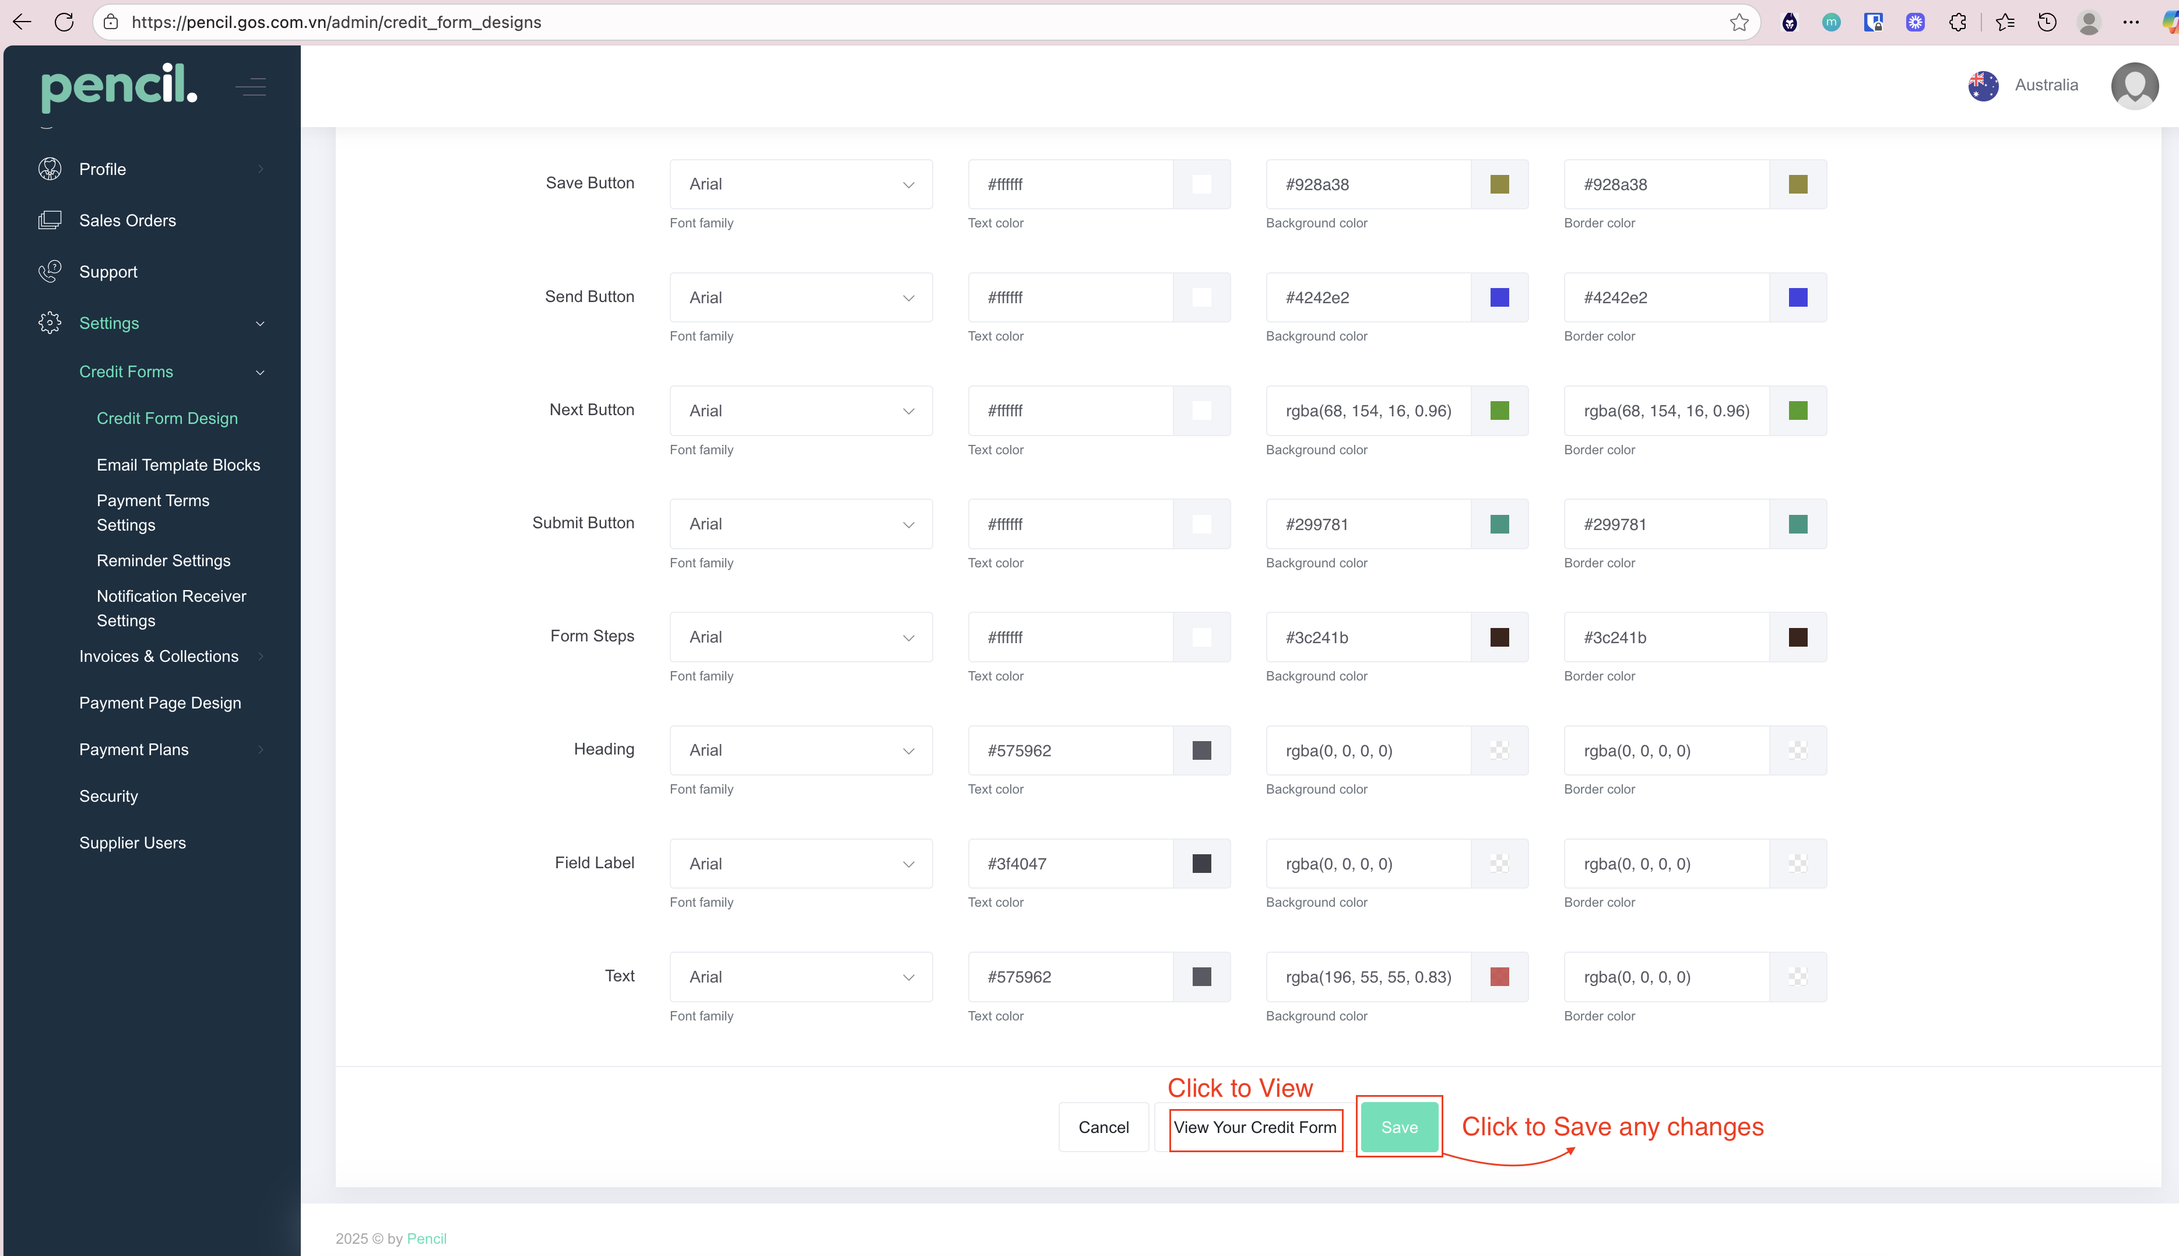Toggle the sidebar collapse hamburger icon
The width and height of the screenshot is (2179, 1256).
(251, 87)
